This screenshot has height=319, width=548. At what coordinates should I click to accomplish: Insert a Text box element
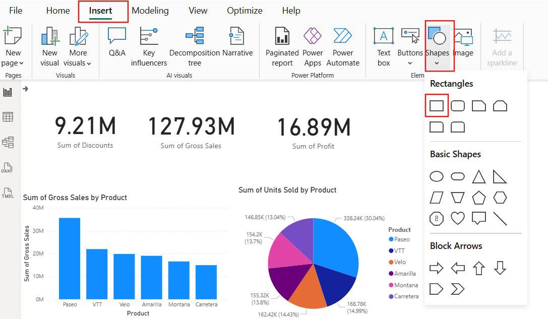pyautogui.click(x=384, y=46)
